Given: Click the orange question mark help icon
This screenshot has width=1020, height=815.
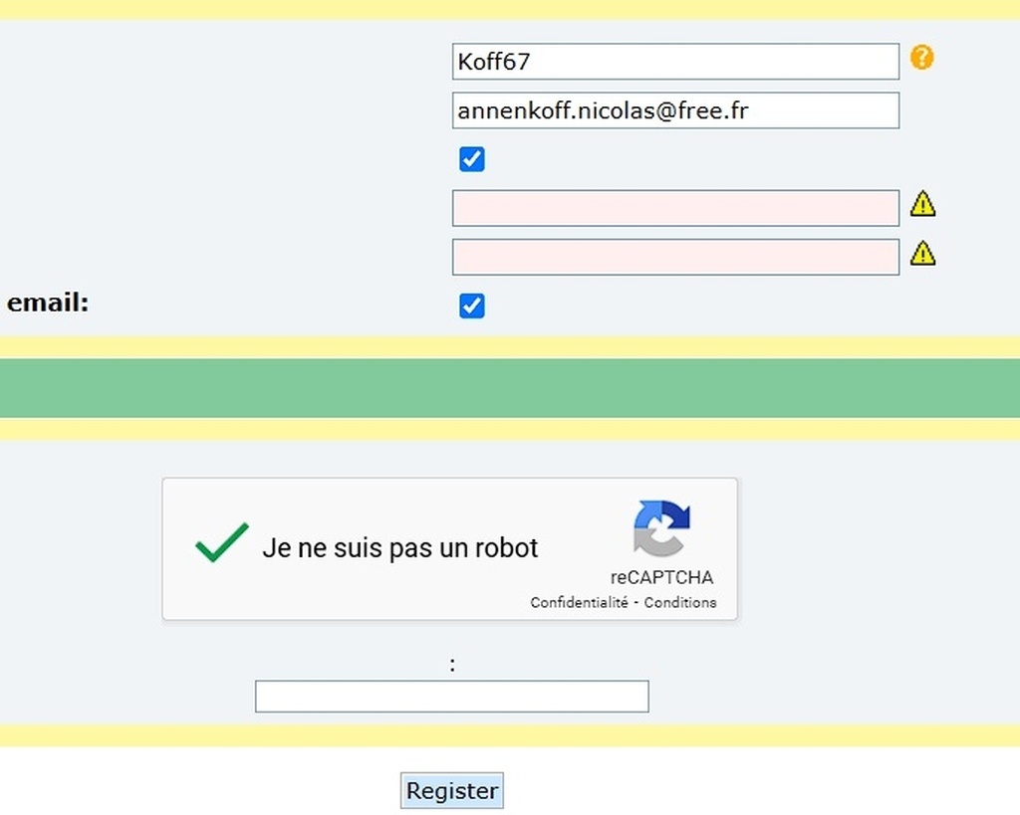Looking at the screenshot, I should 921,57.
